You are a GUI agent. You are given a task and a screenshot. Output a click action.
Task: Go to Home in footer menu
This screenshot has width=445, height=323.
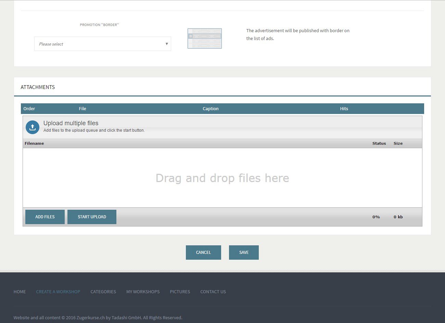[20, 292]
